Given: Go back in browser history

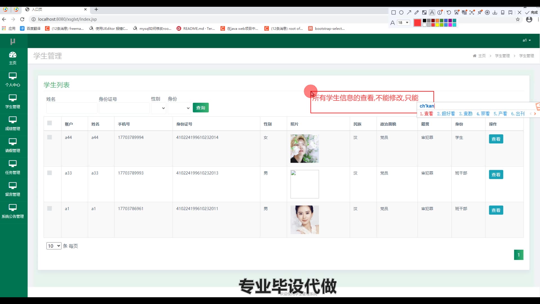Looking at the screenshot, I should pyautogui.click(x=4, y=19).
